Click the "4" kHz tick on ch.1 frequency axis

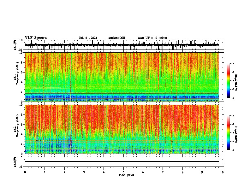[x=22, y=82]
